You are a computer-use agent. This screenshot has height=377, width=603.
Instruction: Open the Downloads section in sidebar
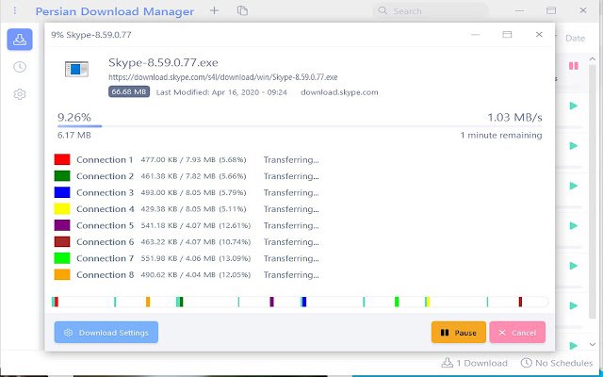coord(20,40)
